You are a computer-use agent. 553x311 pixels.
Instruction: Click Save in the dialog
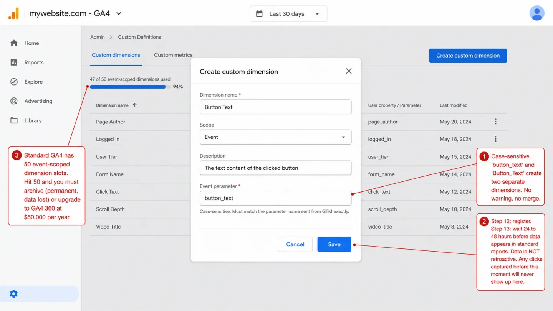(x=334, y=244)
